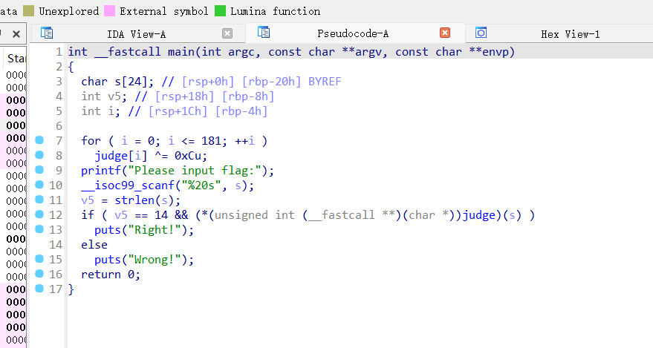This screenshot has height=348, width=653.
Task: Toggle breakpoint dot on line 17
Action: coord(39,289)
